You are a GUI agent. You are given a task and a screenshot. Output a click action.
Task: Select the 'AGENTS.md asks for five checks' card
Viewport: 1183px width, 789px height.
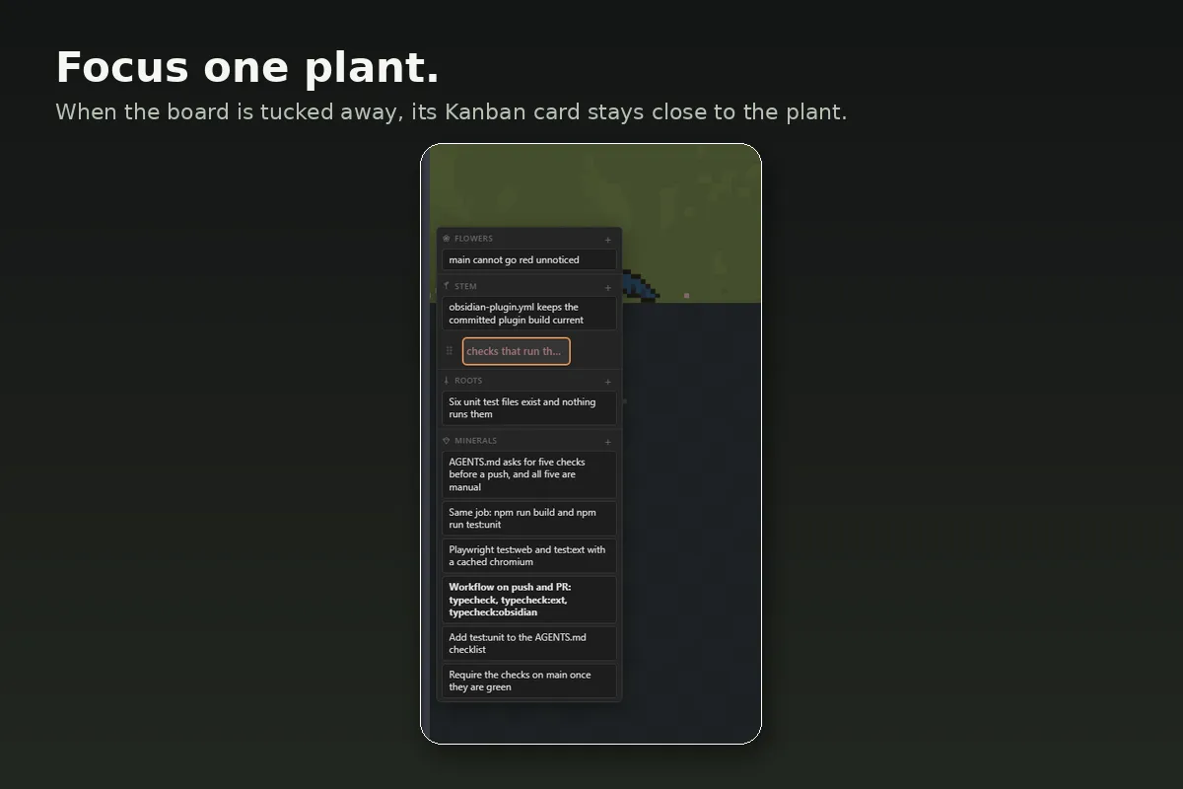pos(529,474)
